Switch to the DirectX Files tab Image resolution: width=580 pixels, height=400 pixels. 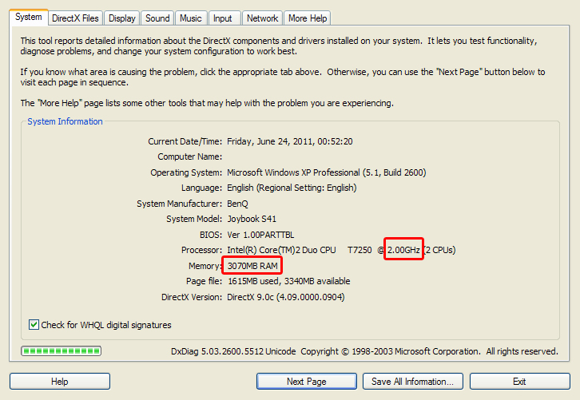click(x=76, y=18)
